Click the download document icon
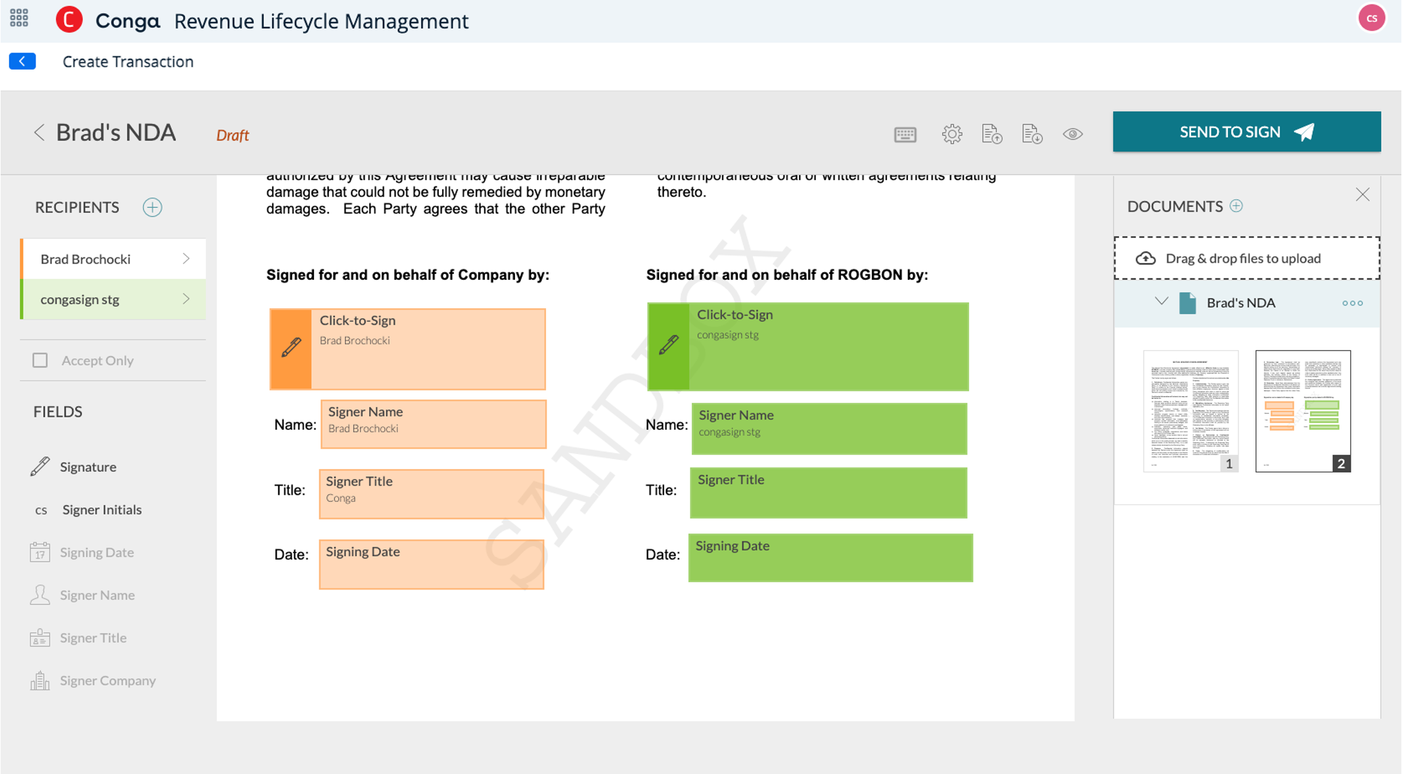This screenshot has width=1402, height=774. pos(1032,133)
